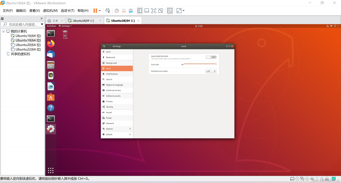
Task: Open Thunderbird Mail from the dock
Action: pos(51,54)
